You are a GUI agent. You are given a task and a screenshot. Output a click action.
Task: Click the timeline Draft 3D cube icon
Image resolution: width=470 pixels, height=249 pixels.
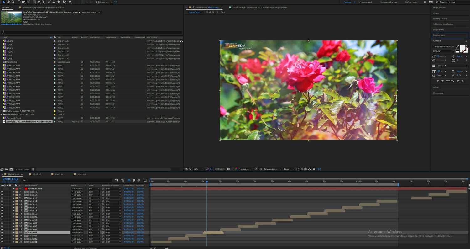[123, 180]
